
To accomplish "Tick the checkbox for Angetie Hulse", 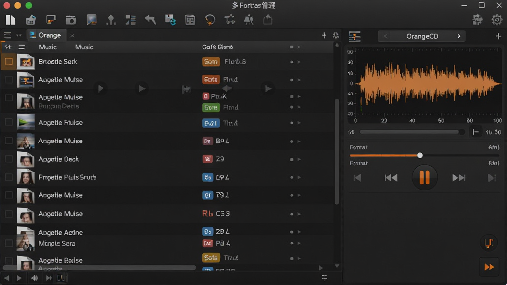I will coord(9,122).
